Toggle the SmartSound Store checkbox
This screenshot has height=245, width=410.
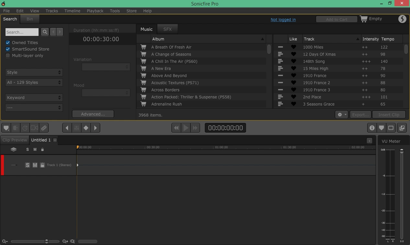(8, 49)
